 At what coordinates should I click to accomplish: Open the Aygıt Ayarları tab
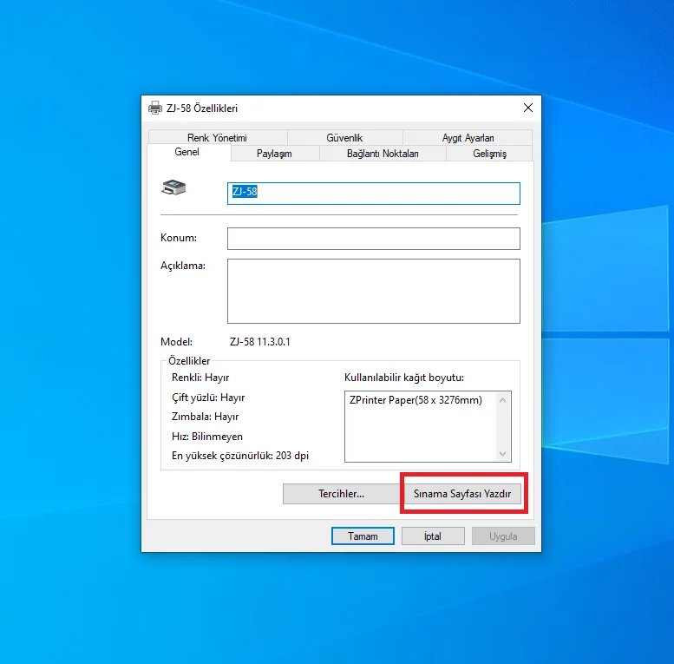468,138
